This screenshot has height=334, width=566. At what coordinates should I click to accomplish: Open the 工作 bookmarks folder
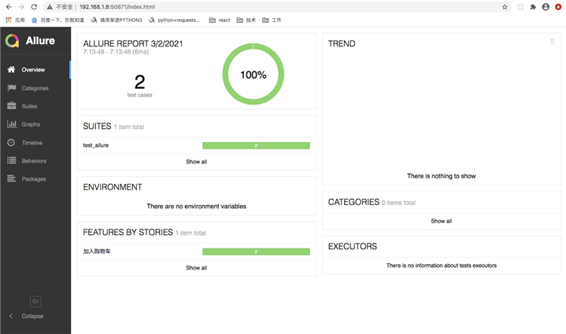[272, 20]
